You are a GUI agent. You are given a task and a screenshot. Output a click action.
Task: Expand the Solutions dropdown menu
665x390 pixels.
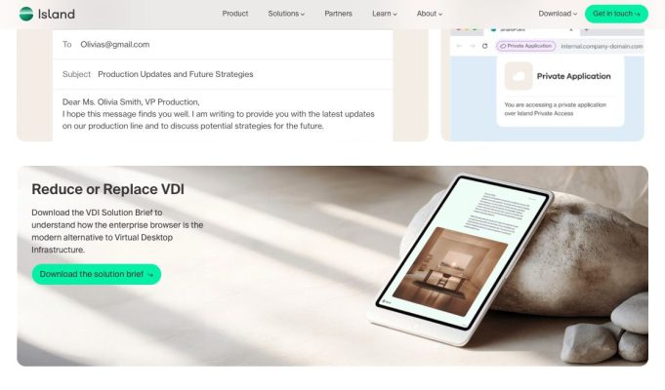286,14
